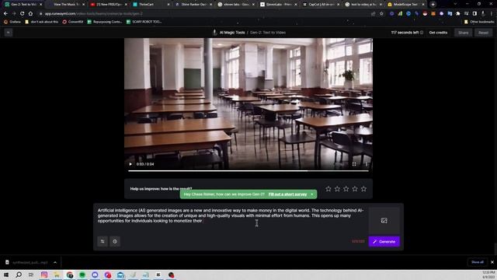The height and width of the screenshot is (280, 497).
Task: Open the ConvertKit bookmark
Action: pyautogui.click(x=72, y=22)
